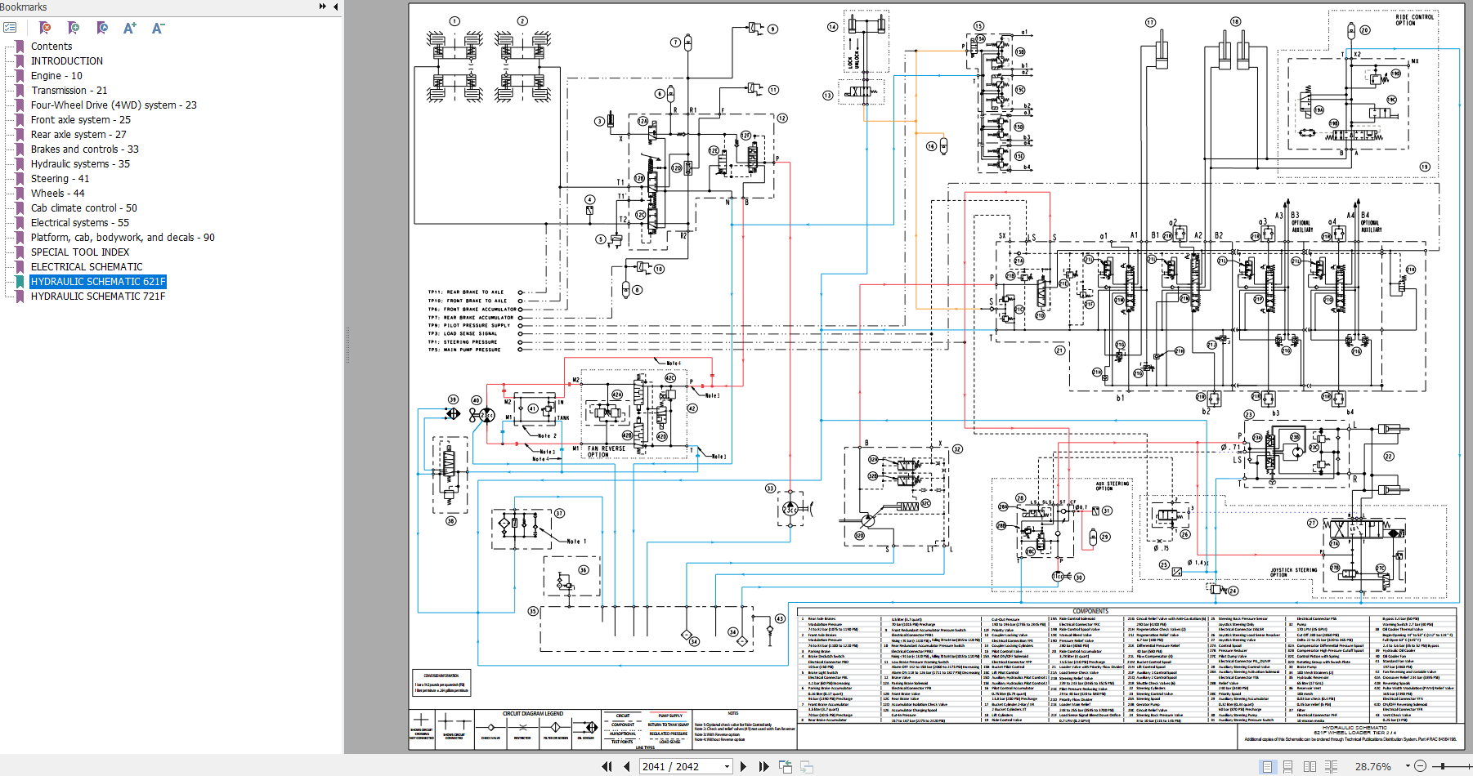Image resolution: width=1473 pixels, height=776 pixels.
Task: Click the RIDE CONTROL OPTION label
Action: pyautogui.click(x=1414, y=20)
